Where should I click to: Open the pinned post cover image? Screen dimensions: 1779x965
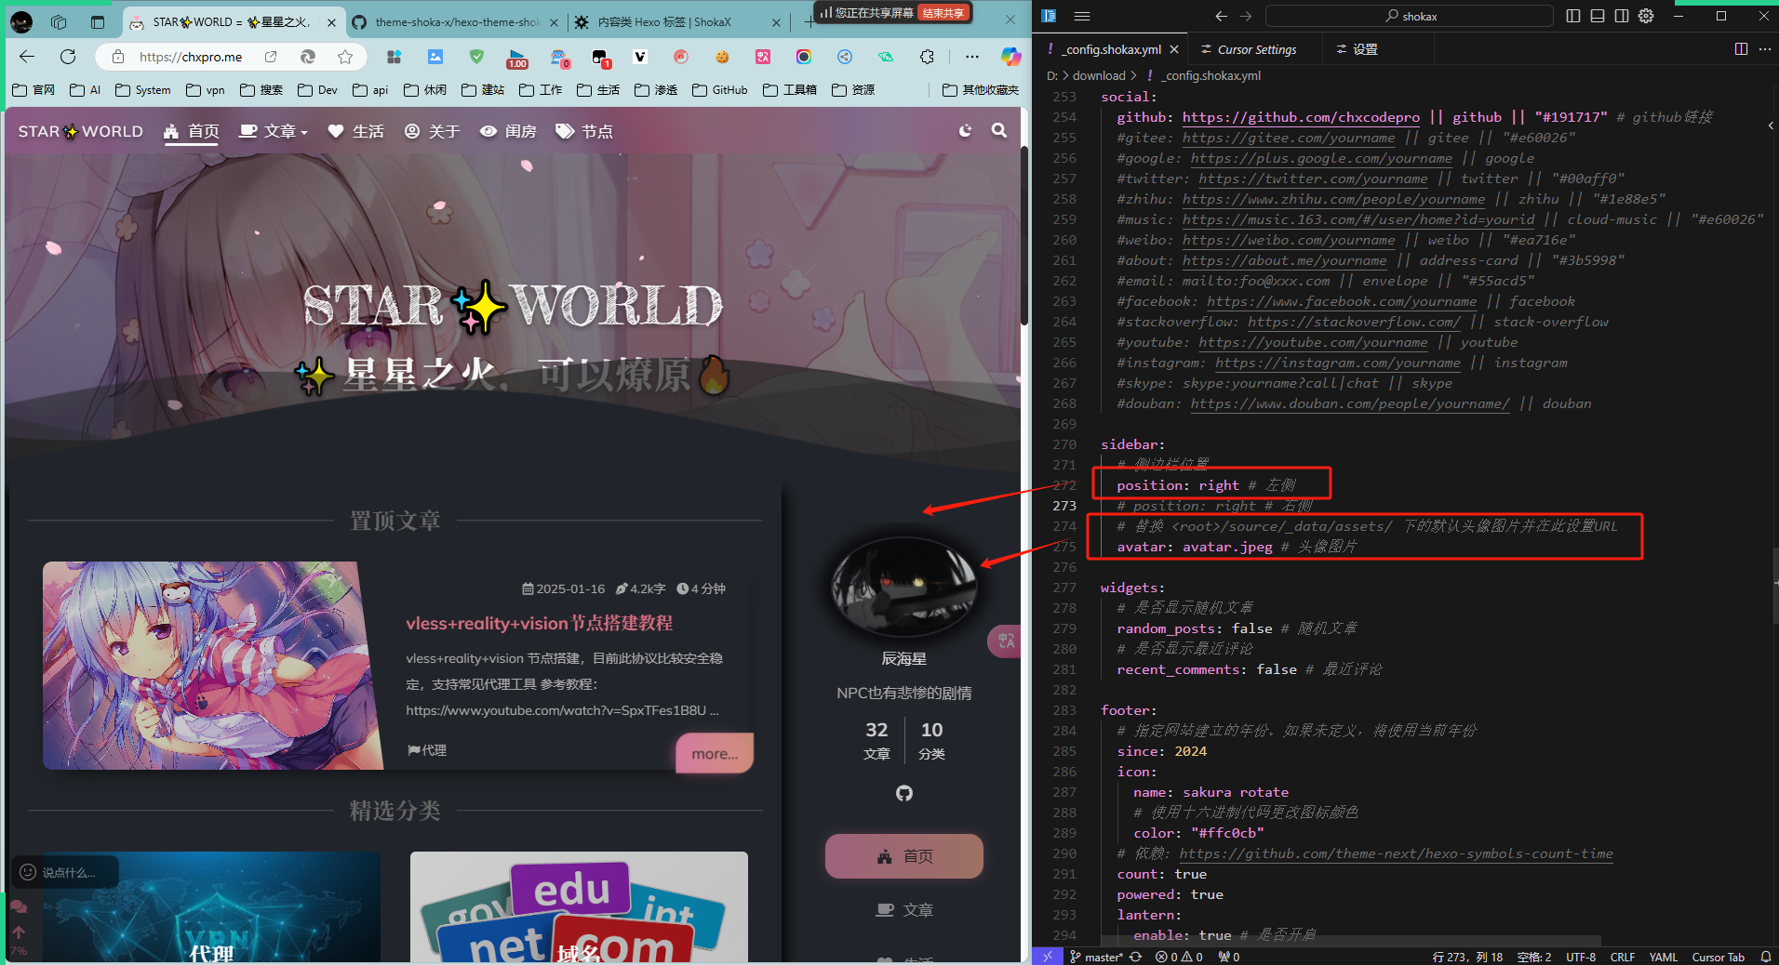(x=213, y=666)
